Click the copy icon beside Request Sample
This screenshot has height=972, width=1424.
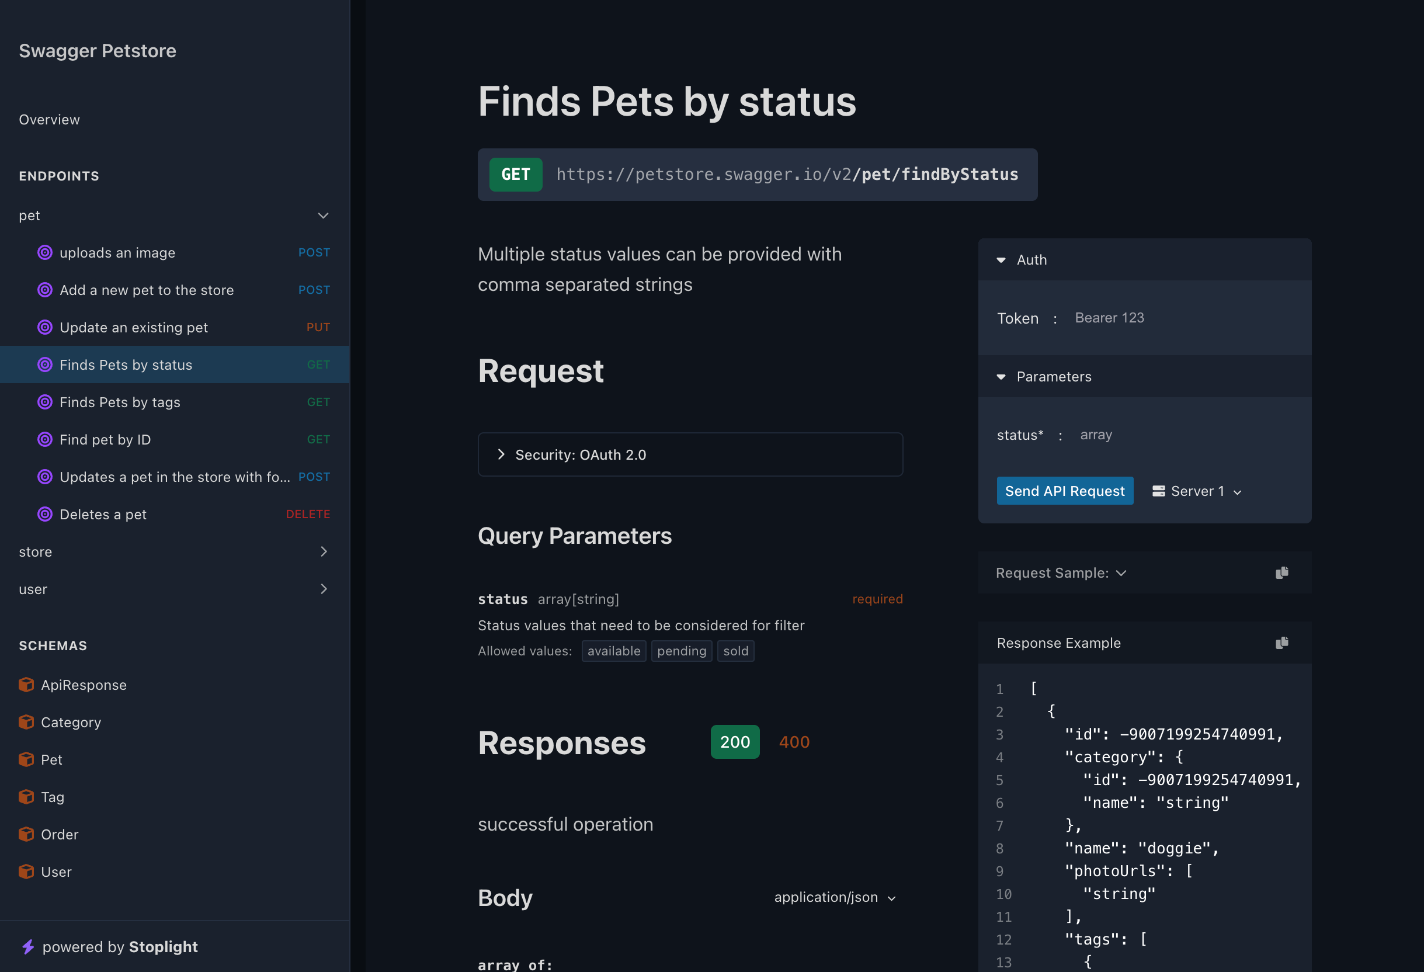point(1281,572)
